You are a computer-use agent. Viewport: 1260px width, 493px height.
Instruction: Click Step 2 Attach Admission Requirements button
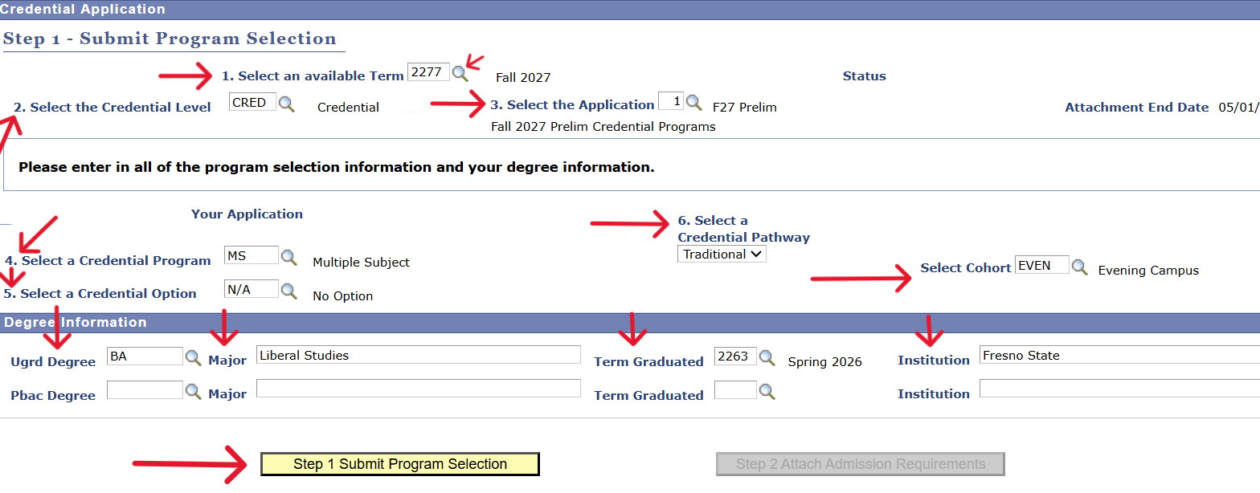tap(861, 464)
